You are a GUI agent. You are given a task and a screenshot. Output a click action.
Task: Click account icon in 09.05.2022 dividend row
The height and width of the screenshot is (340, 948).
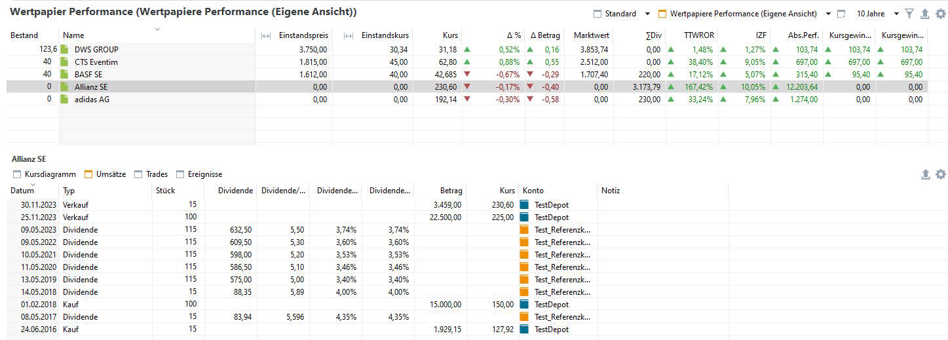point(524,242)
